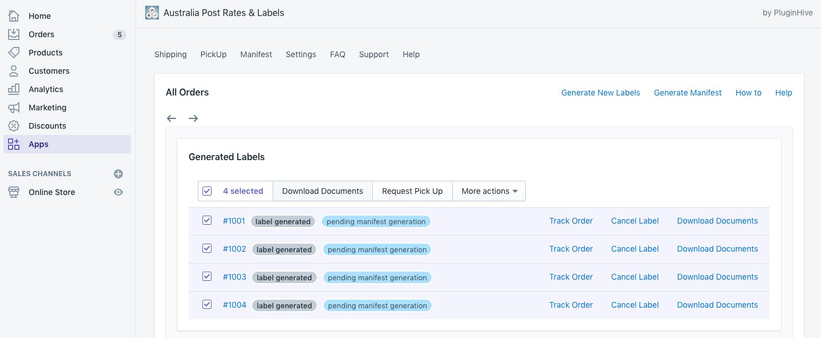Click the Analytics bar chart icon
The height and width of the screenshot is (338, 821).
pos(14,89)
